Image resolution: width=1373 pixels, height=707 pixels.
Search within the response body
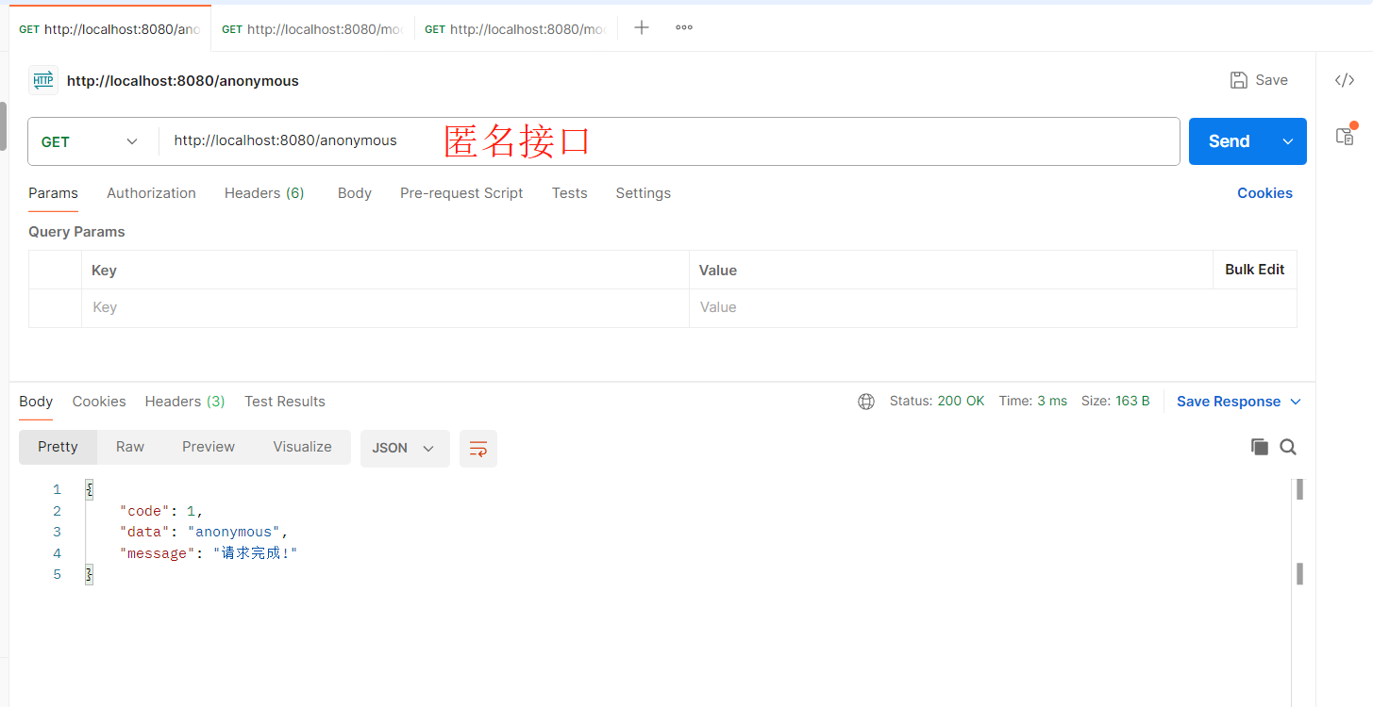tap(1288, 447)
